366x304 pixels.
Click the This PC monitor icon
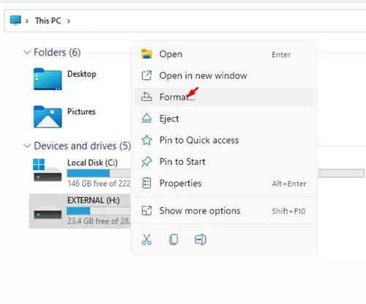point(15,21)
